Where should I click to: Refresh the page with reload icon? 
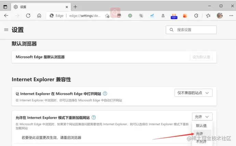tap(28, 16)
